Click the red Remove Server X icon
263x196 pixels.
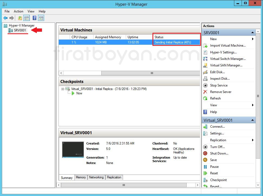click(205, 92)
